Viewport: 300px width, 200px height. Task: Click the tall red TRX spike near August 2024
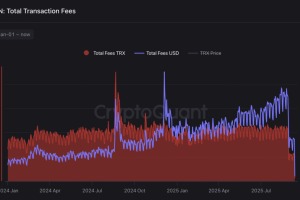[x=115, y=74]
